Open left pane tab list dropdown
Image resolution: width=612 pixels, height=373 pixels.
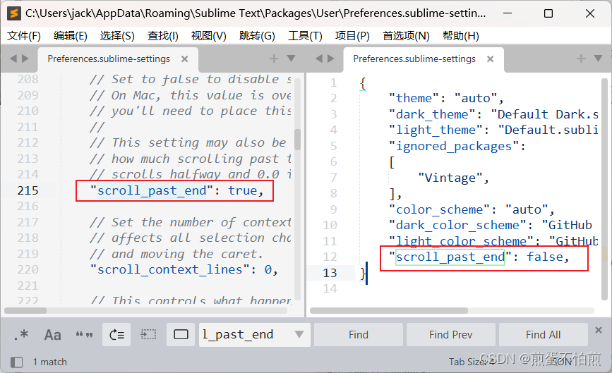pos(291,59)
